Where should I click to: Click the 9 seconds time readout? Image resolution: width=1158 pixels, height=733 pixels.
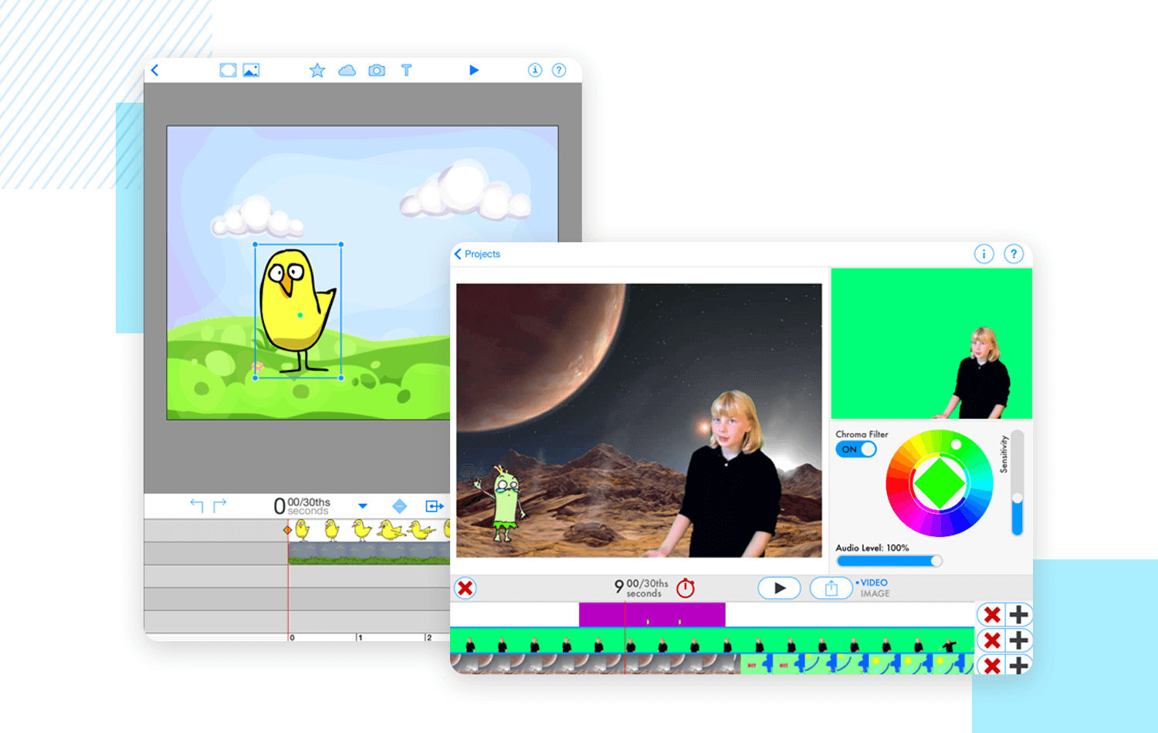click(642, 588)
